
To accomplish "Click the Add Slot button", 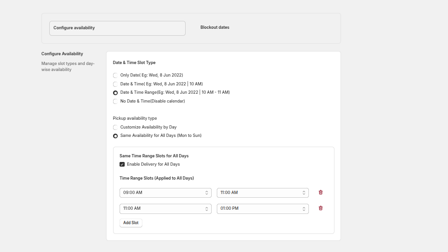I will (131, 223).
